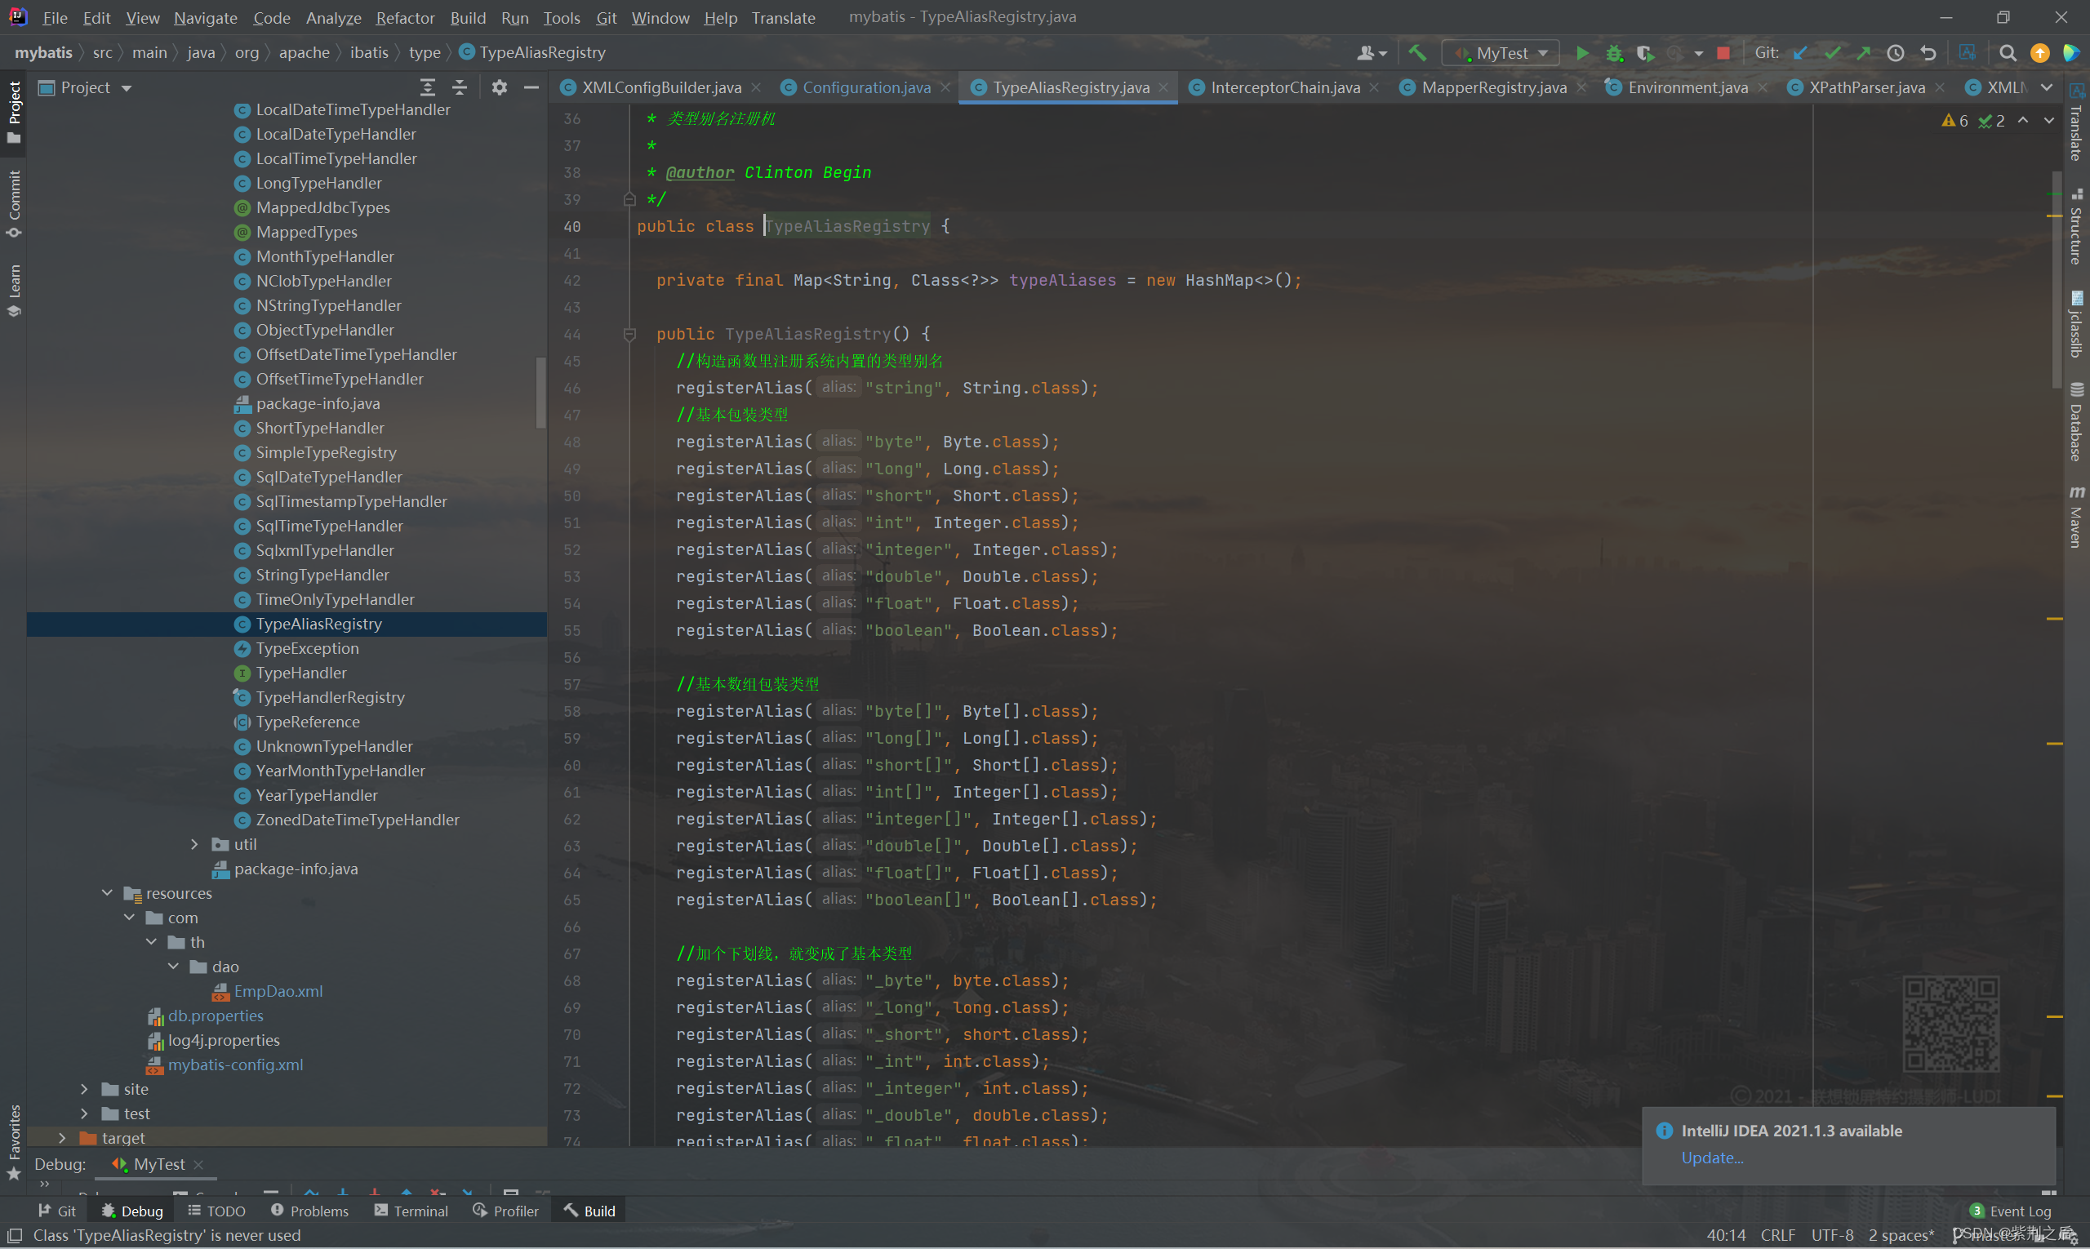The height and width of the screenshot is (1249, 2090).
Task: Start debugging with the green bug icon
Action: click(x=1613, y=53)
